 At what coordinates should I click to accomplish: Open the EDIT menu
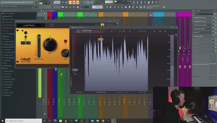tap(5, 2)
